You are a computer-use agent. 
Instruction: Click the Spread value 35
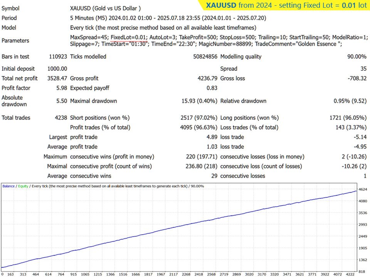coord(363,69)
